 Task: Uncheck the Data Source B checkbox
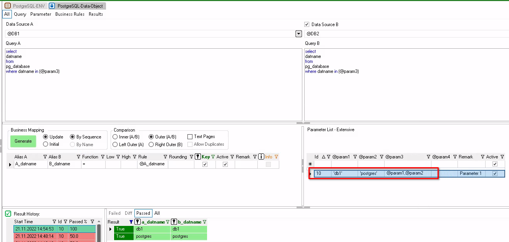307,25
